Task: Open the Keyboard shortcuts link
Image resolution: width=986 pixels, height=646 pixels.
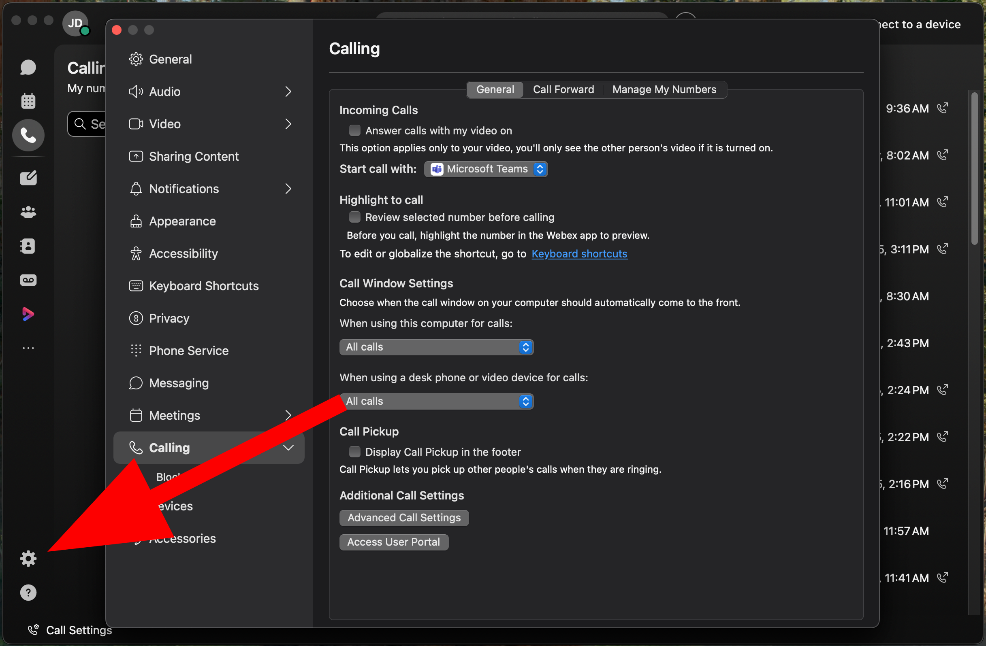Action: pyautogui.click(x=579, y=254)
